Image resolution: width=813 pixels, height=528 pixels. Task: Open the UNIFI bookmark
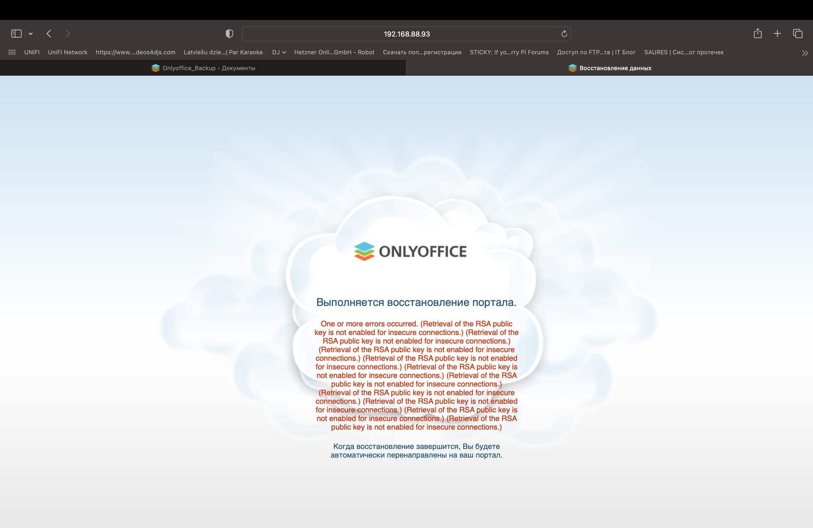pos(32,52)
